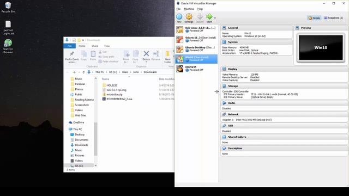Select the Kali Linux virtual machine
Viewport: 349px width, 196px height.
[196, 29]
